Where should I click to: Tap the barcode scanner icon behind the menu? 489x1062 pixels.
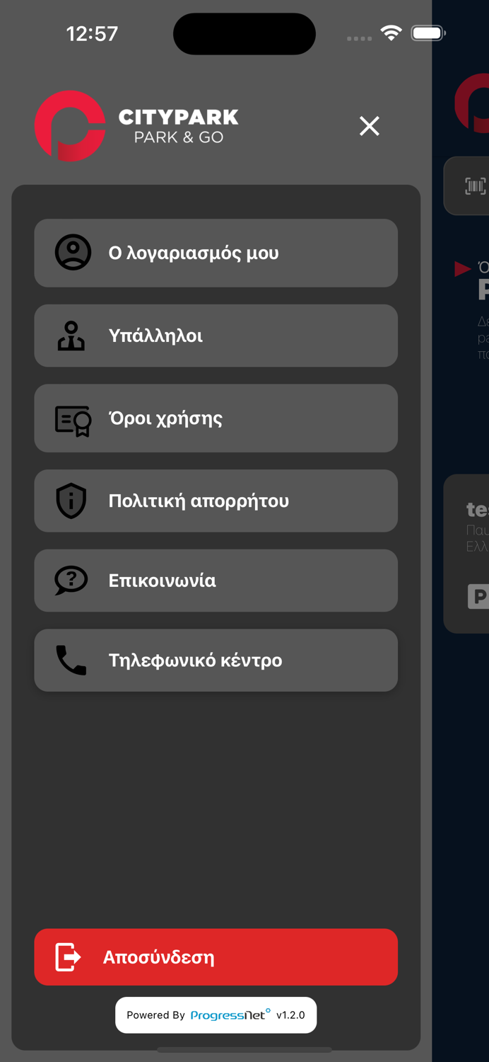[x=475, y=186]
